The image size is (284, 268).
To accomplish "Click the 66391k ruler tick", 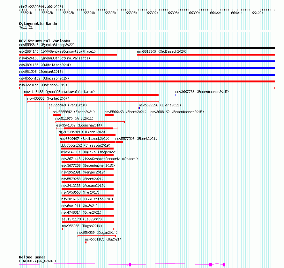I will tap(26, 13).
